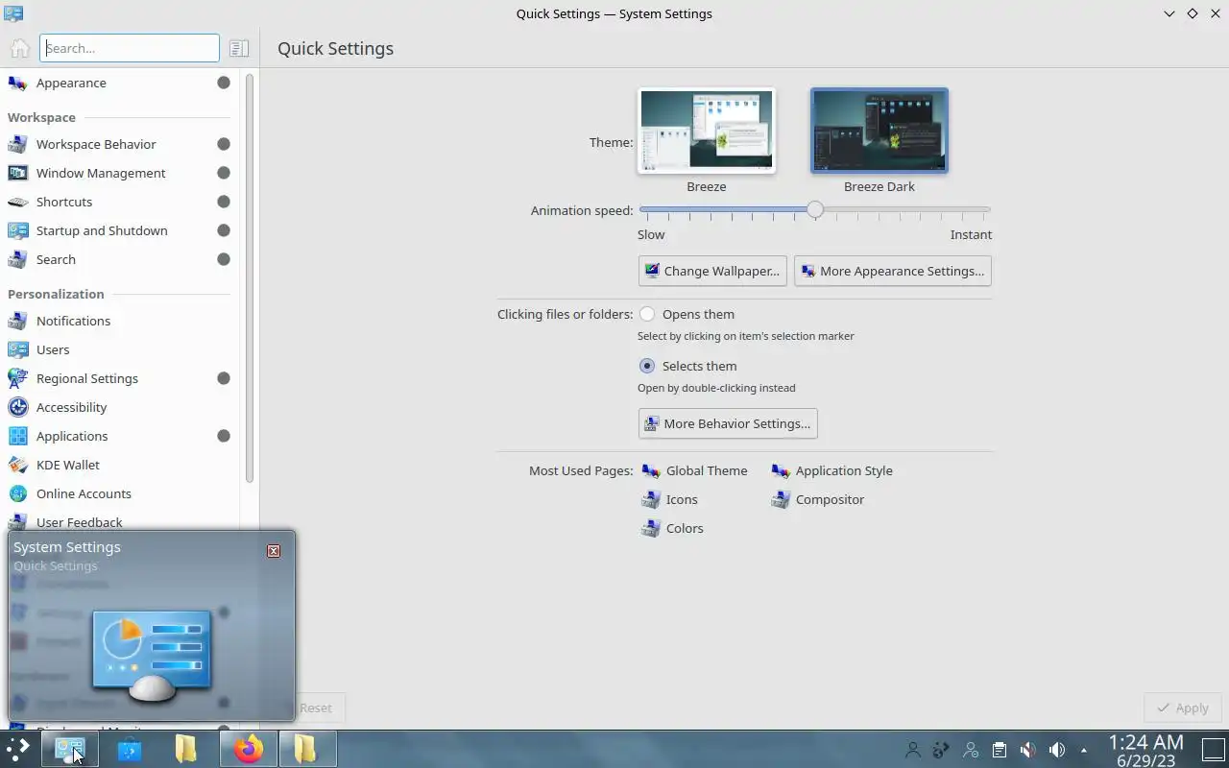Open More Appearance Settings

893,271
